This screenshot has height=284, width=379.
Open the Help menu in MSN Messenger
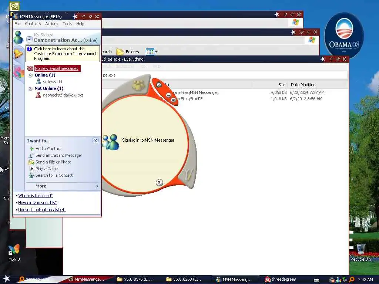point(80,24)
